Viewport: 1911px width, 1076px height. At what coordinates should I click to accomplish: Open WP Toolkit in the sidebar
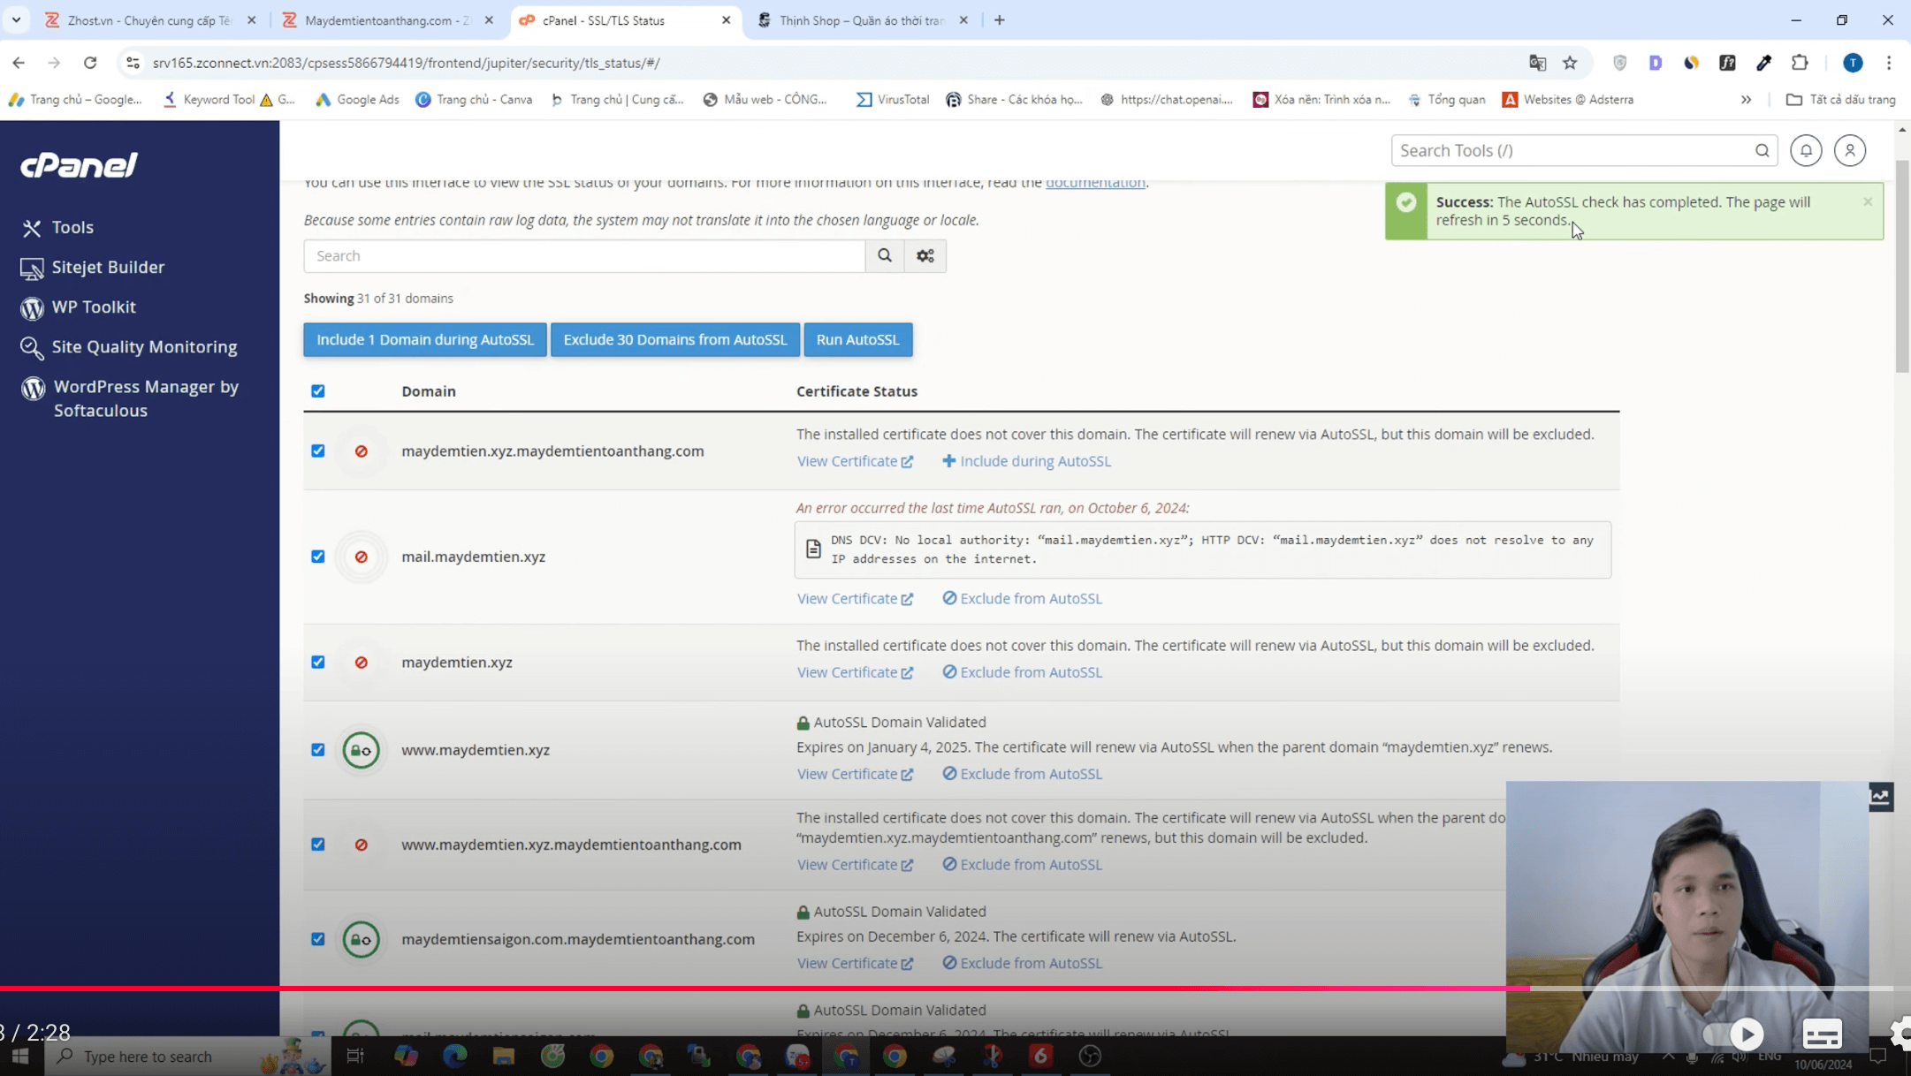click(94, 307)
